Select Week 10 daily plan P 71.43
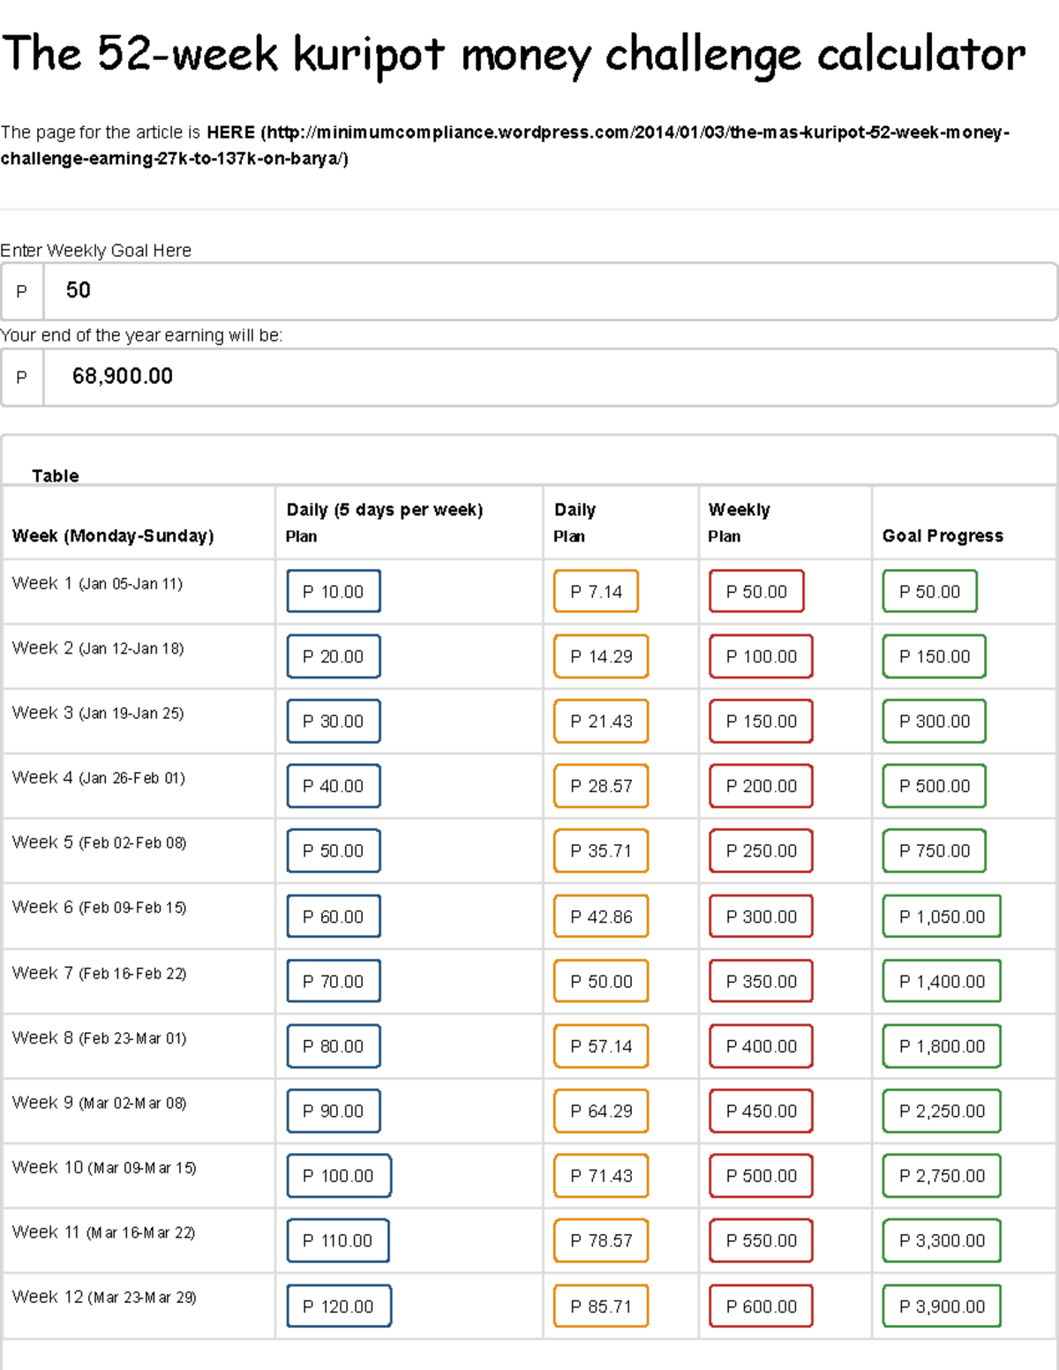Screen dimensions: 1059x1370 601,1175
